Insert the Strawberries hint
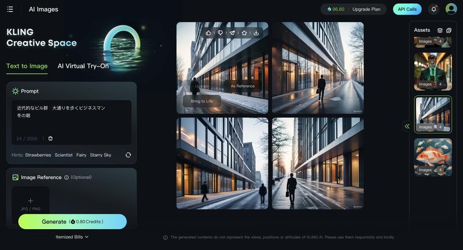Image resolution: width=463 pixels, height=250 pixels. [38, 155]
